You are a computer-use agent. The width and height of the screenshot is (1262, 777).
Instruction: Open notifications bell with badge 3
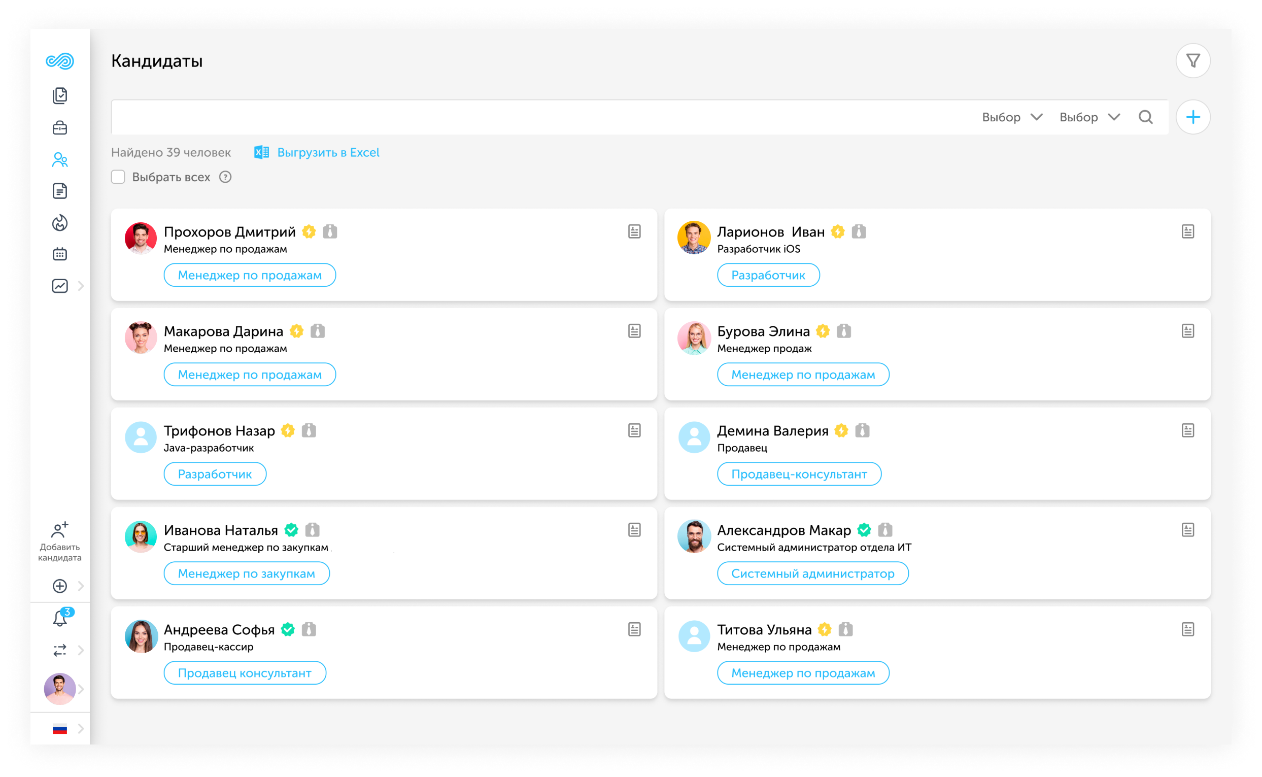coord(60,618)
